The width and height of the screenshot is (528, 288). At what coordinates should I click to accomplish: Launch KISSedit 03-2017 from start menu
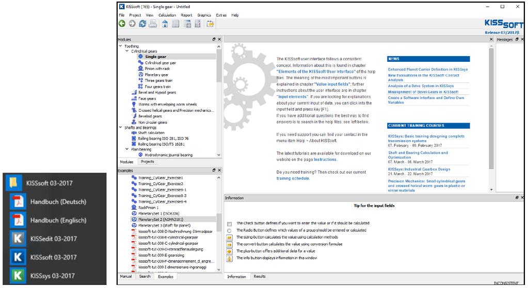(55, 239)
